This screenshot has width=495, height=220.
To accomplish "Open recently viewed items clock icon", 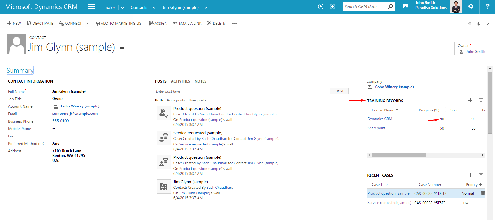I will click(x=321, y=6).
